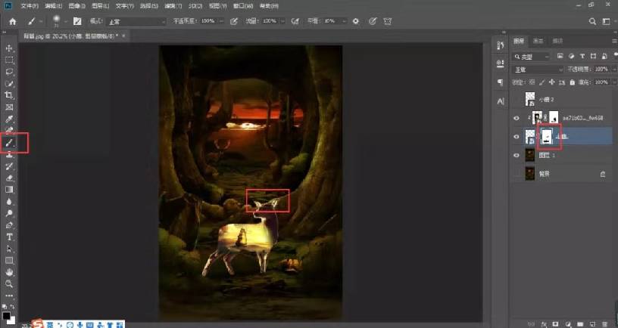Select the 图层 1 layer thumbnail

pyautogui.click(x=530, y=155)
